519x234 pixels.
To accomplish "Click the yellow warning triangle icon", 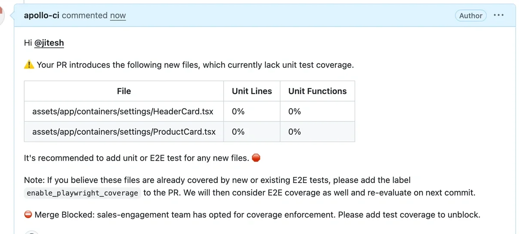I will [29, 65].
